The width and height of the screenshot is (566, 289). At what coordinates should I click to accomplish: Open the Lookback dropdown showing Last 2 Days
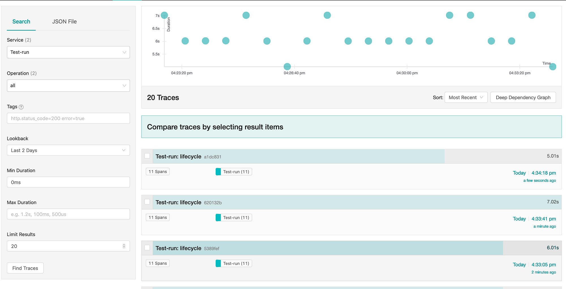[x=68, y=150]
